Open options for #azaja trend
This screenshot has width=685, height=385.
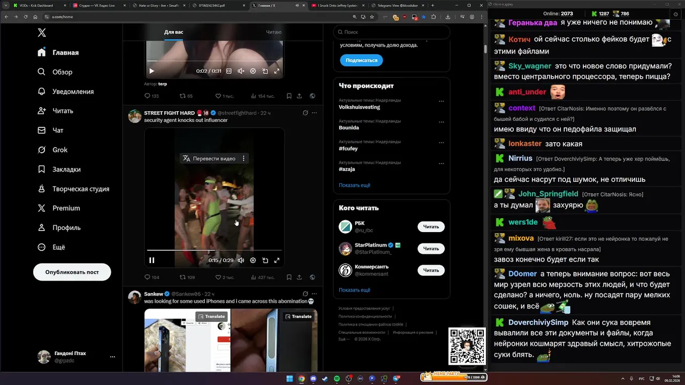coord(442,163)
